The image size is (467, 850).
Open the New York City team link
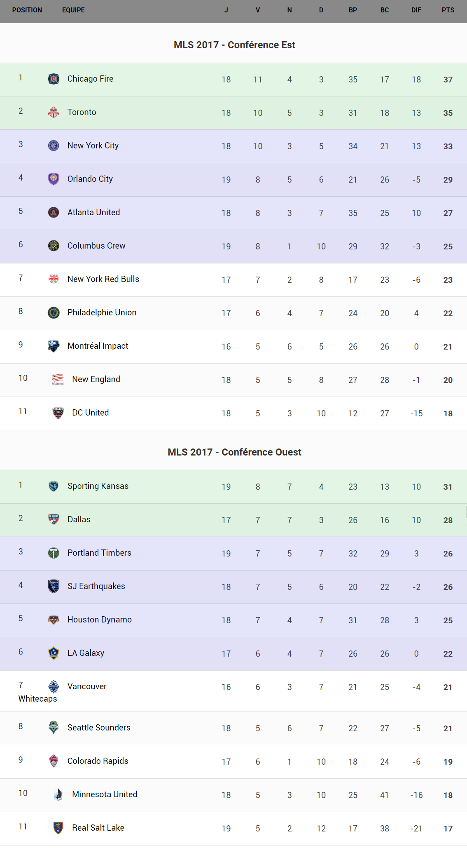click(x=93, y=146)
